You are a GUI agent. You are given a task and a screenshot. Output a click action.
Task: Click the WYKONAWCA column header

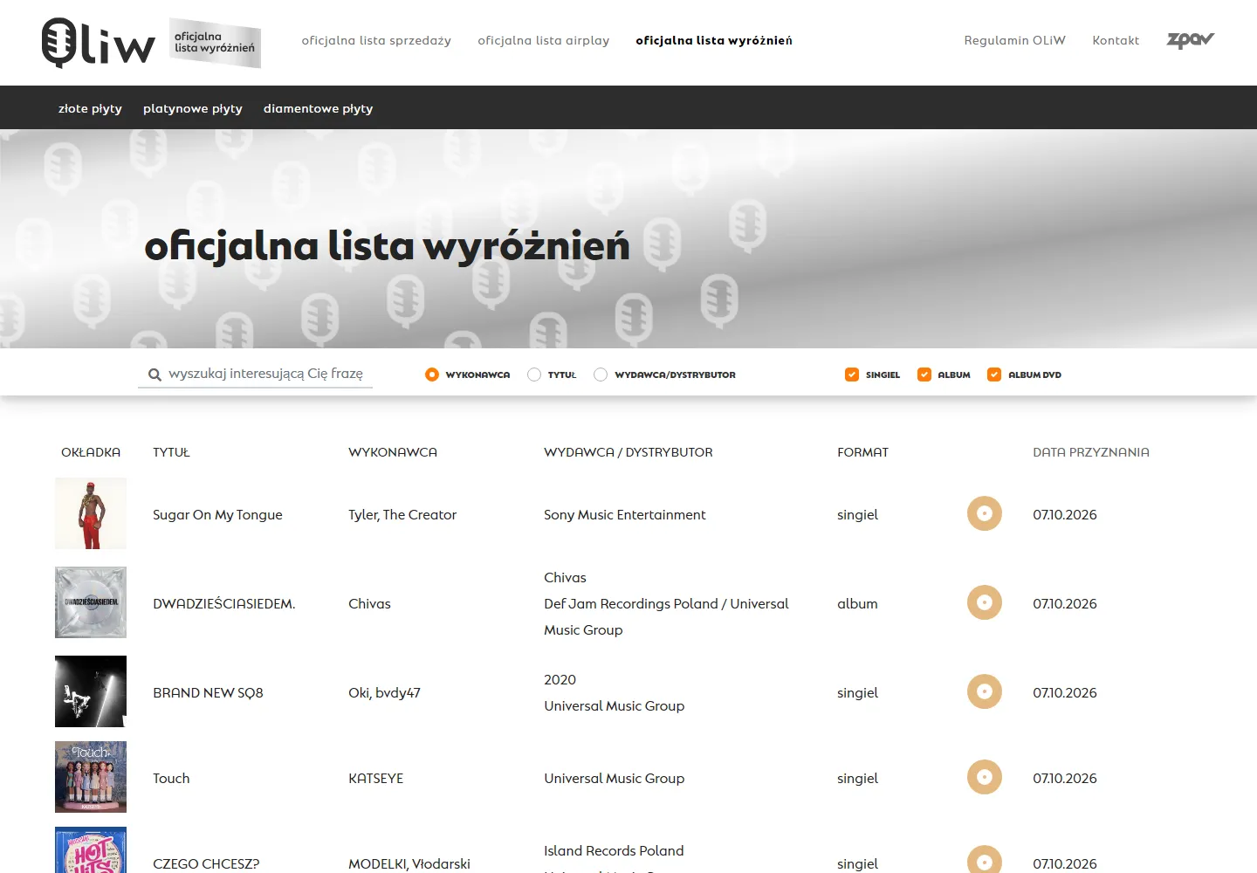(393, 452)
